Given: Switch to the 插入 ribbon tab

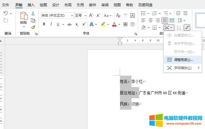Looking at the screenshot, I should [31, 5].
